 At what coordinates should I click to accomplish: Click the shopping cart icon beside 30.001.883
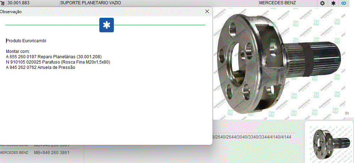click(3, 3)
